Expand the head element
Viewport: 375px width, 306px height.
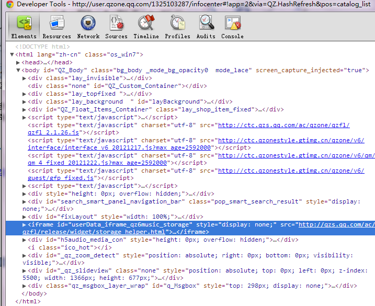tap(18, 63)
